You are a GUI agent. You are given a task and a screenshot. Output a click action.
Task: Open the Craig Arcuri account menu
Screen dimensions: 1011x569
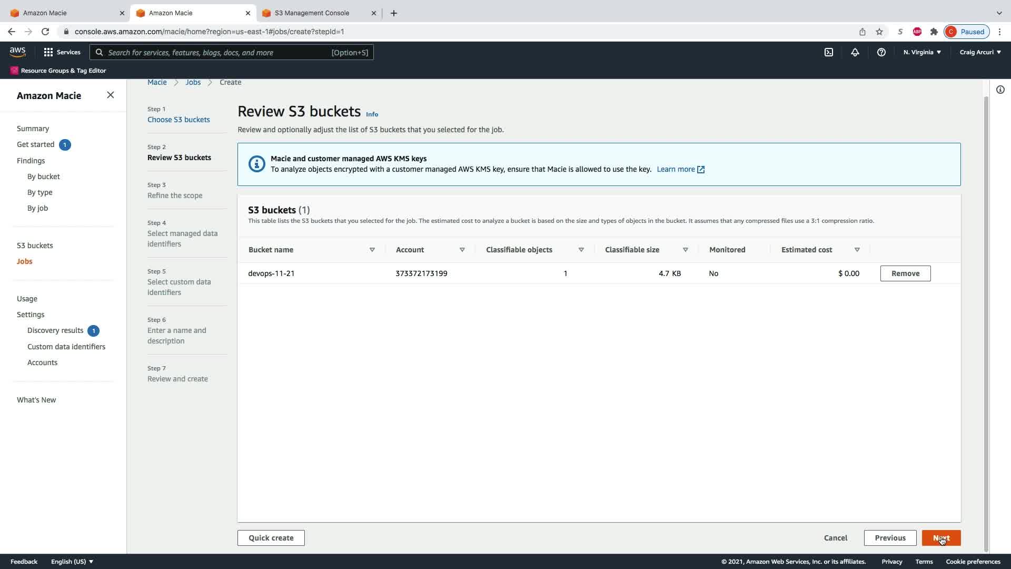[x=980, y=52]
